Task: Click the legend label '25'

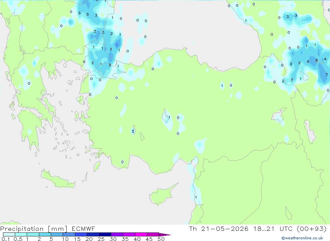Action: 101,239
